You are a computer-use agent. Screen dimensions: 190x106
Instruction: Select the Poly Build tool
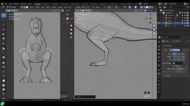pyautogui.click(x=4, y=81)
